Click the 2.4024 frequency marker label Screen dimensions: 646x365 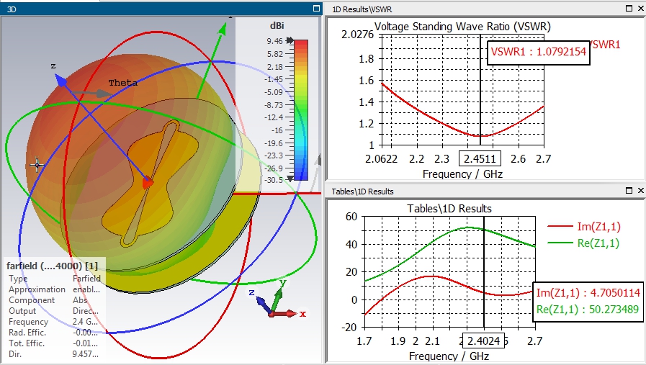[x=484, y=341]
